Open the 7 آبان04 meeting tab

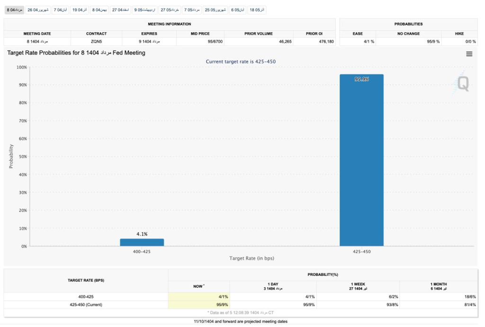click(x=60, y=9)
